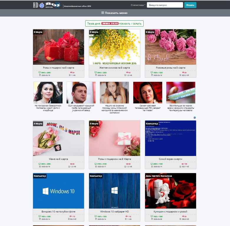Open Windows 10 blue background wallpaper
Viewport: 230px width, 226px height.
tap(58, 191)
